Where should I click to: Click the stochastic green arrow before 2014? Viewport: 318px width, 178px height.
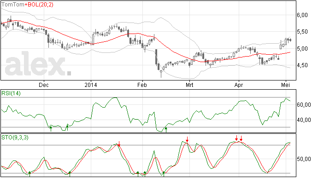point(70,174)
